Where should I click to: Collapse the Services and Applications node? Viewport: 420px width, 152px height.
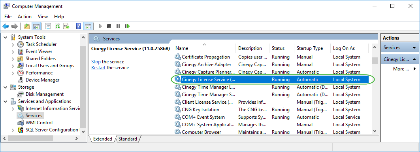6,101
